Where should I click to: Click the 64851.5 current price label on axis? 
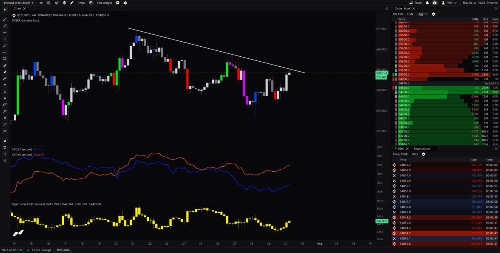click(382, 73)
